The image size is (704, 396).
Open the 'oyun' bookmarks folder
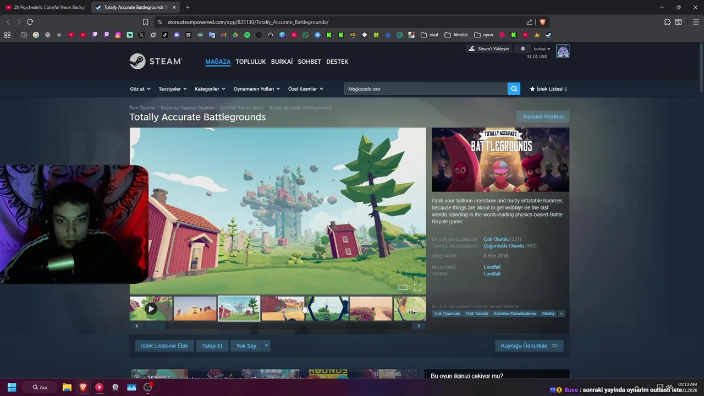[483, 35]
